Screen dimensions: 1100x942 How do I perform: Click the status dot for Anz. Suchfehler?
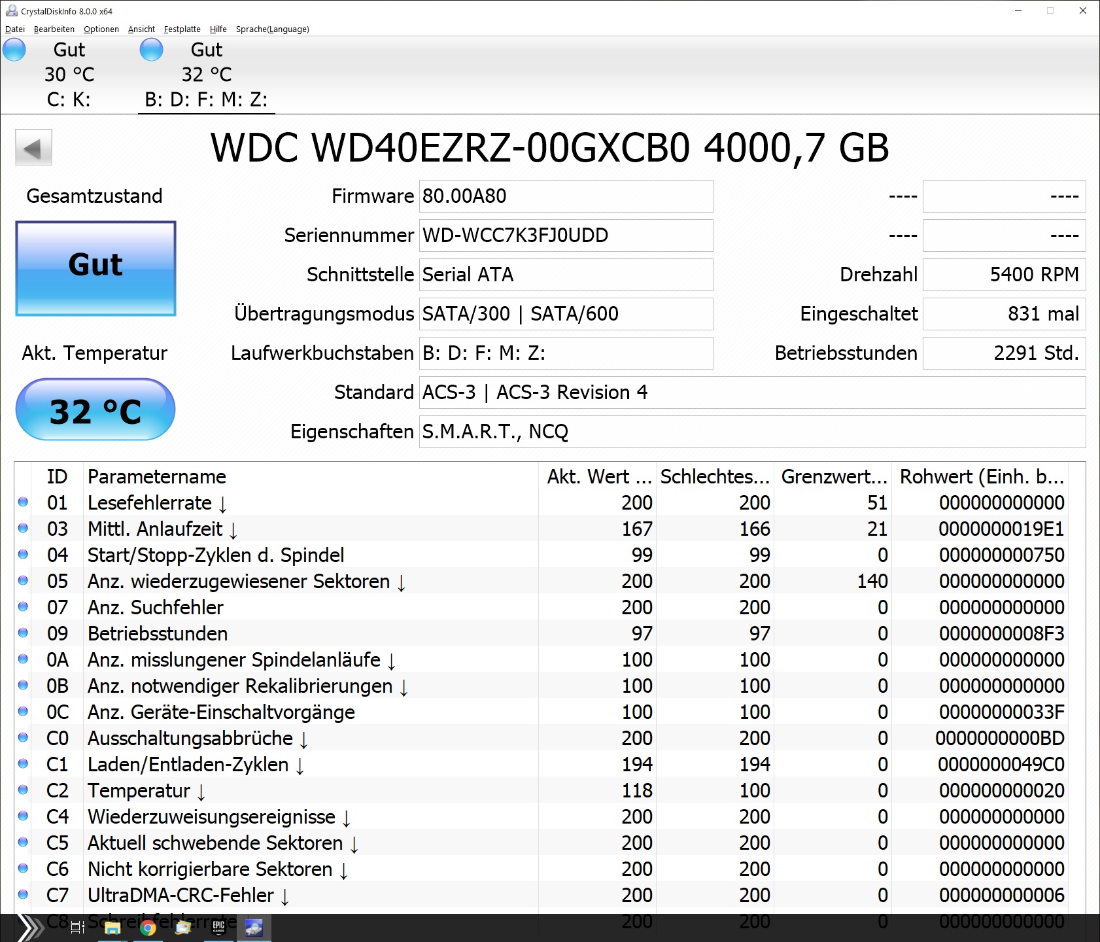click(x=23, y=606)
